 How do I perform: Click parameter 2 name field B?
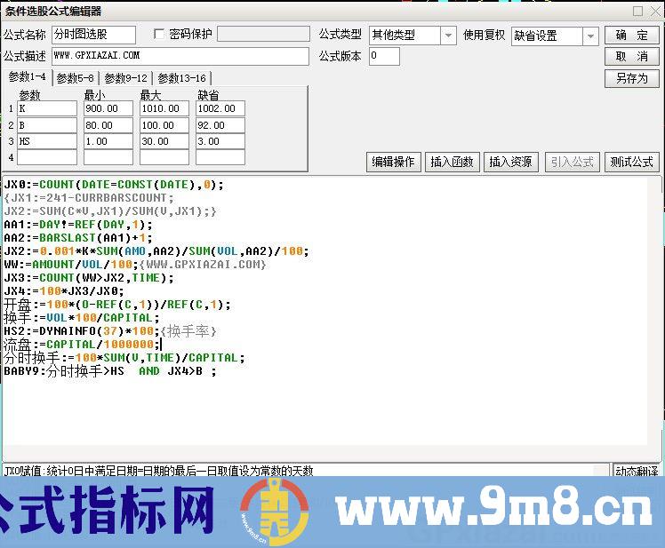coord(47,125)
